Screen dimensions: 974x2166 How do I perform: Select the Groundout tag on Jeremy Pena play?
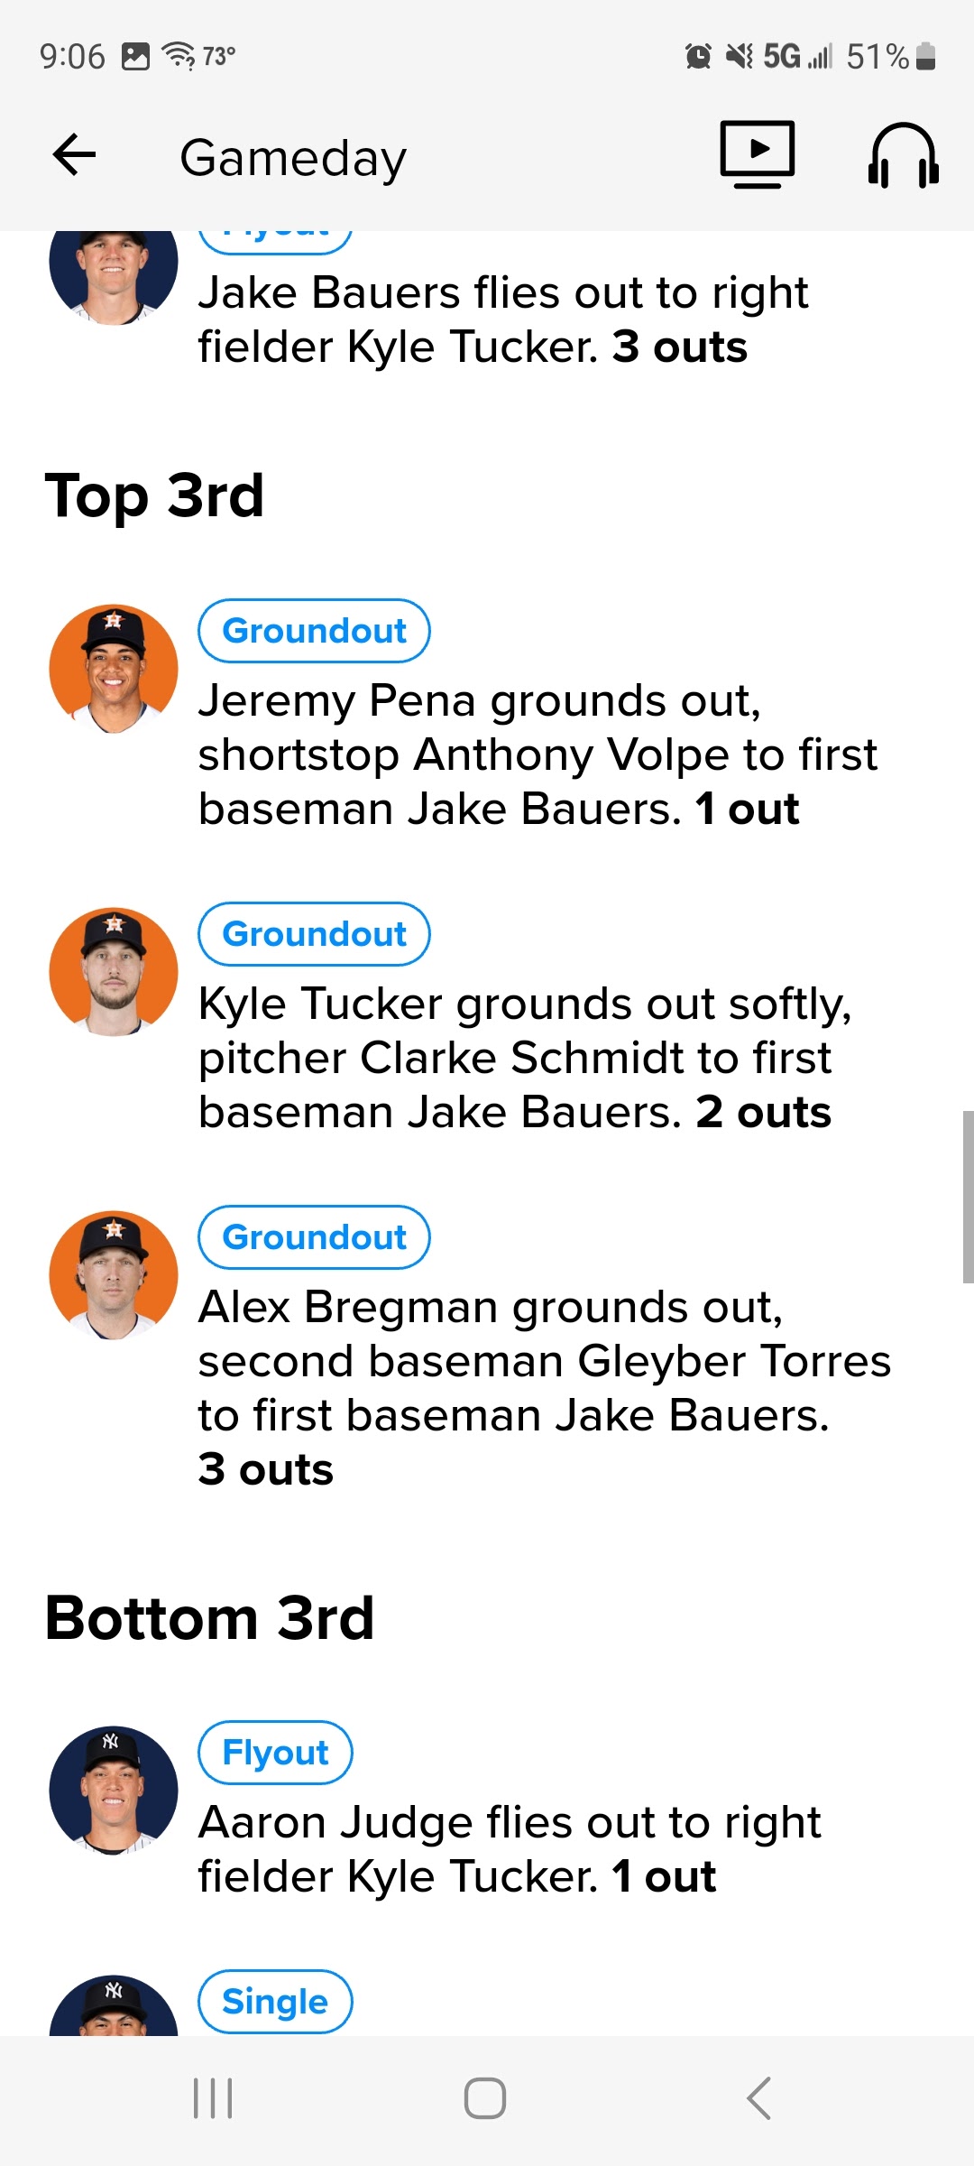coord(314,631)
